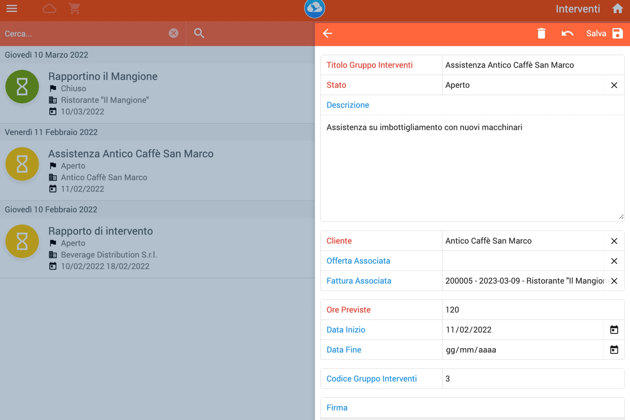The width and height of the screenshot is (630, 420).
Task: Click hourglass icon of Rapporto di intervento
Action: [22, 241]
